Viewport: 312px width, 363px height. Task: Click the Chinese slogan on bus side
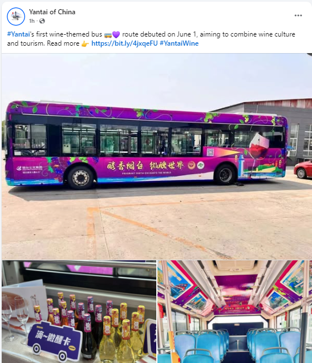click(145, 166)
